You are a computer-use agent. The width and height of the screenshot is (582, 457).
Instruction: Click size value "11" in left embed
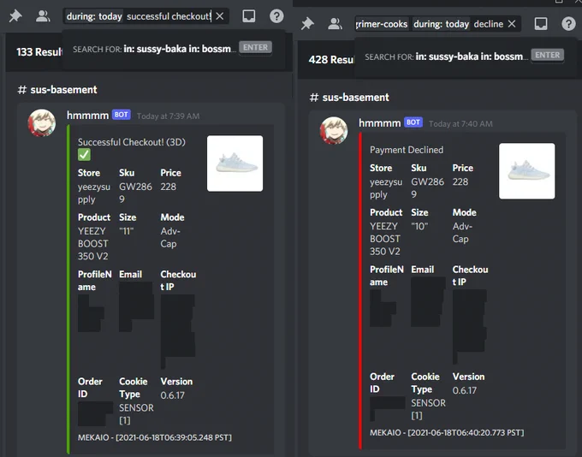click(127, 231)
